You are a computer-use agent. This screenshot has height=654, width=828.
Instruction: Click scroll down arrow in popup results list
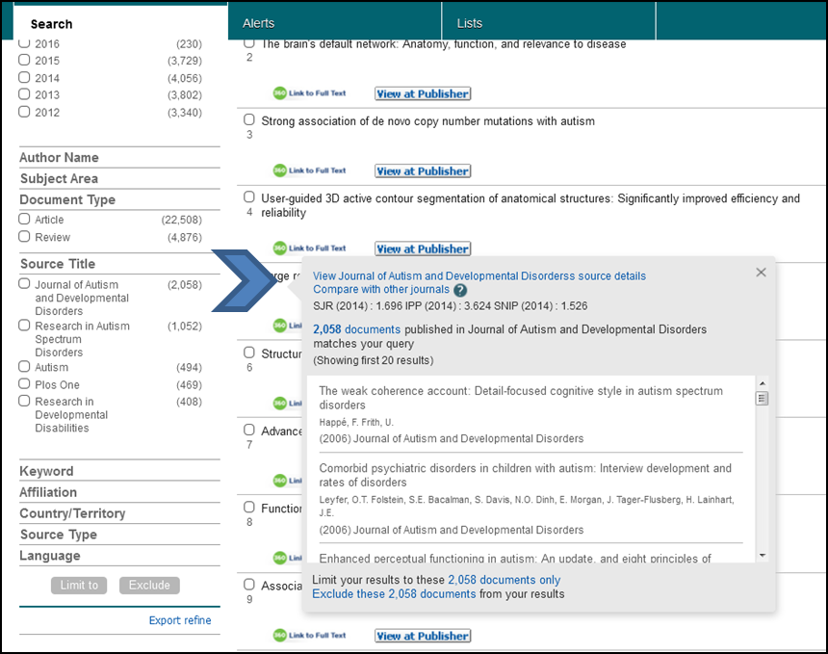coord(763,555)
